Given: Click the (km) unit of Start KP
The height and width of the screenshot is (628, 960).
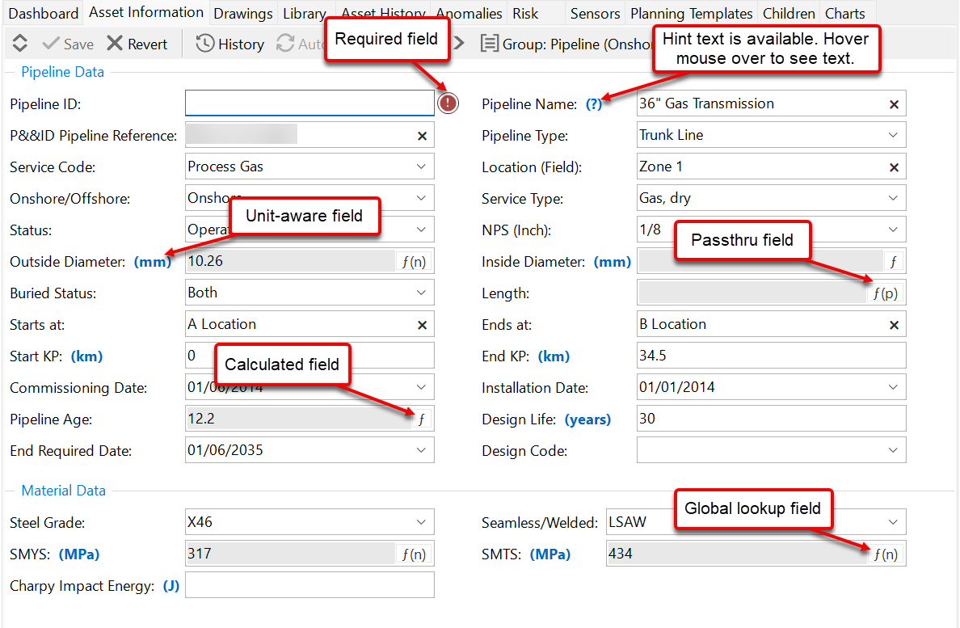Looking at the screenshot, I should [87, 356].
